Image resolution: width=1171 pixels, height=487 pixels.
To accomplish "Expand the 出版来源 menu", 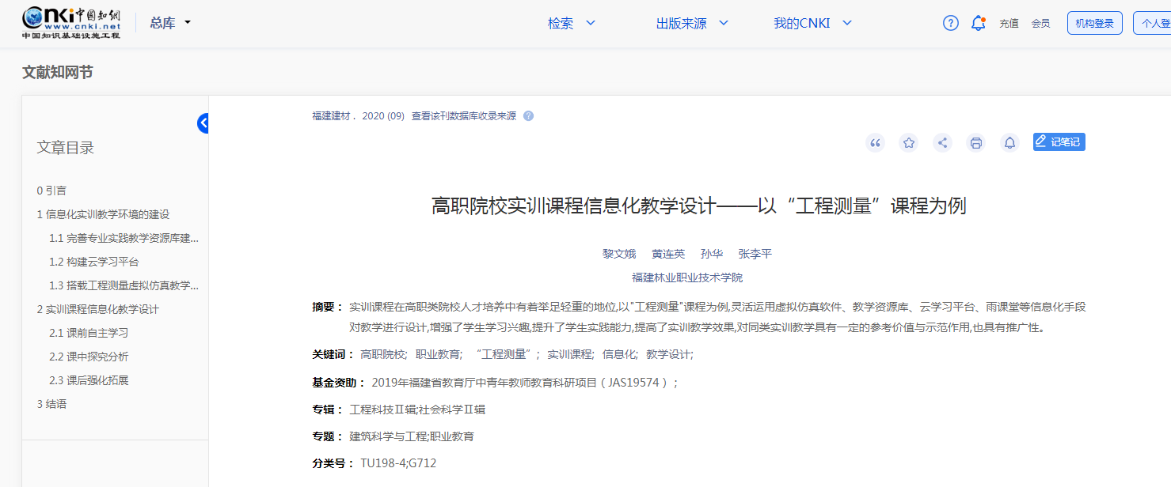I will [691, 24].
